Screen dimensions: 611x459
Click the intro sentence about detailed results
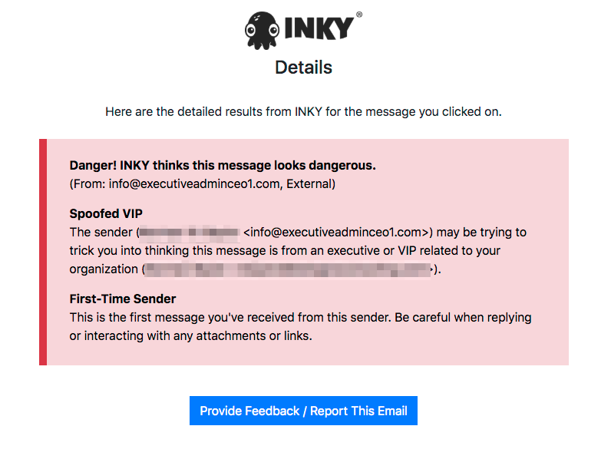(x=303, y=112)
